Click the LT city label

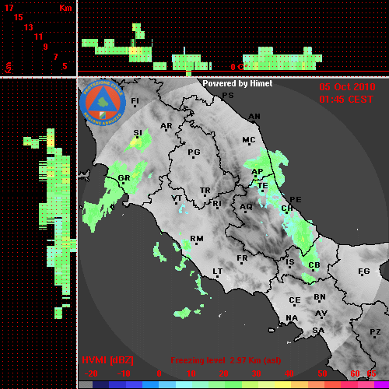point(218,272)
